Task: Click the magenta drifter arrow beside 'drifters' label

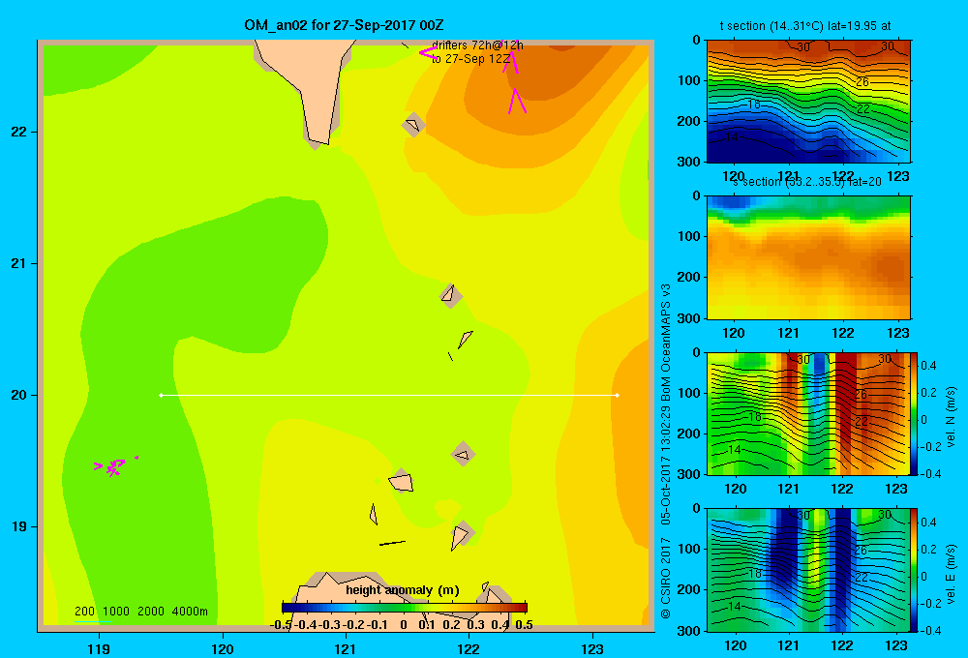Action: tap(428, 53)
